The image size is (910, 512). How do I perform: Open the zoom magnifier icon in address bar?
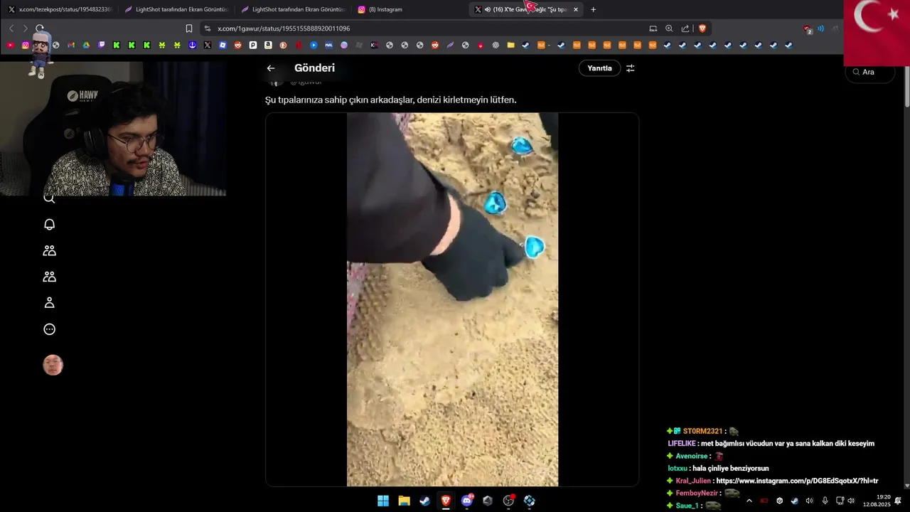click(x=669, y=28)
